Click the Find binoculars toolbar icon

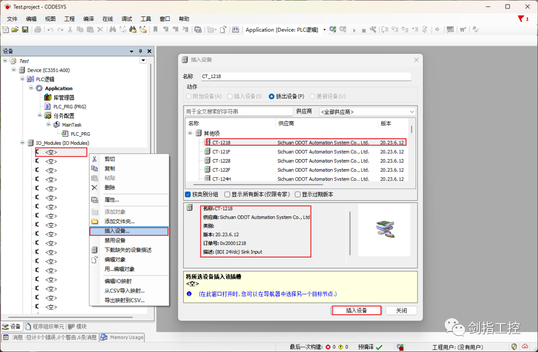(113, 29)
